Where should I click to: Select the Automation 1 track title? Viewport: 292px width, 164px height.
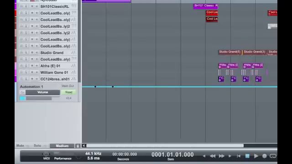(31, 87)
